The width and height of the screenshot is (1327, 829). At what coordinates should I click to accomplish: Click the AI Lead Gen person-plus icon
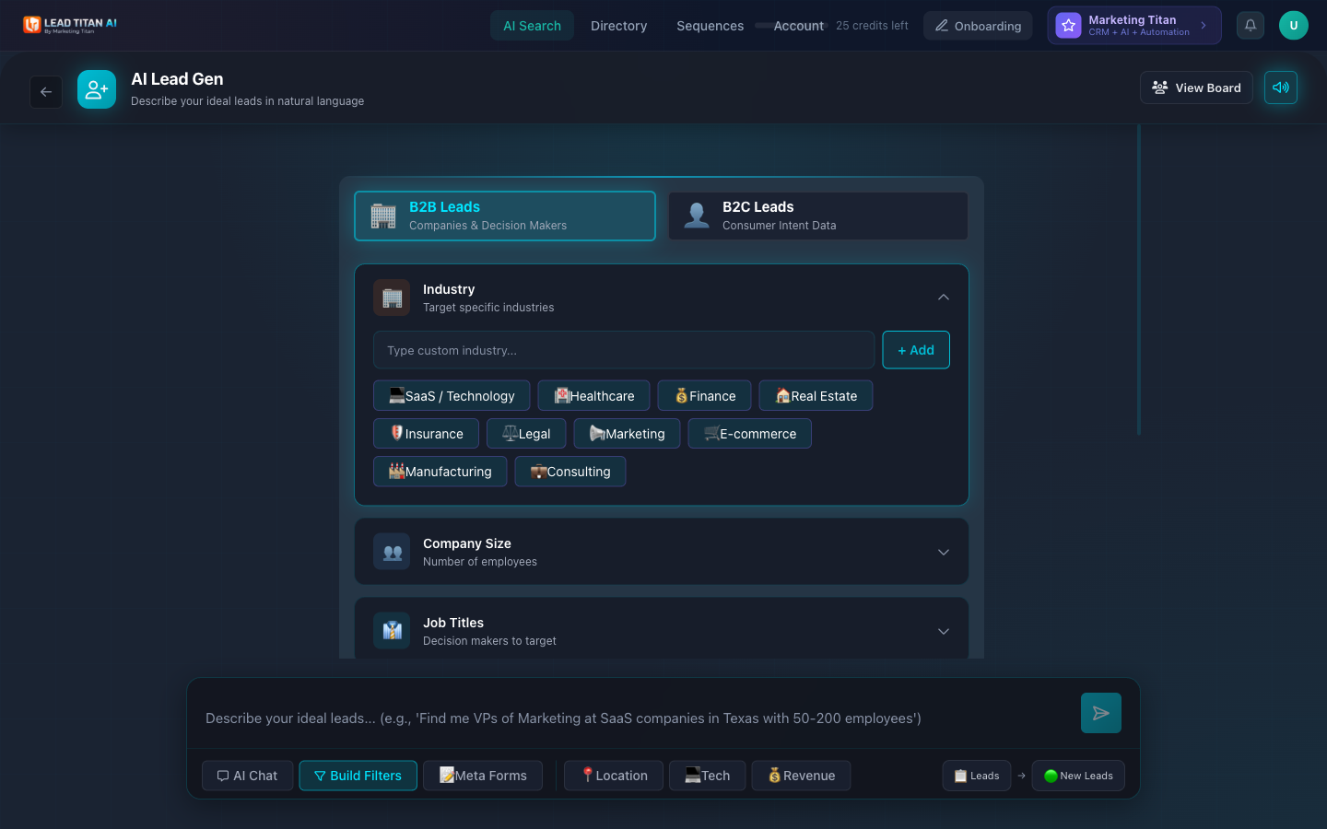click(x=97, y=88)
